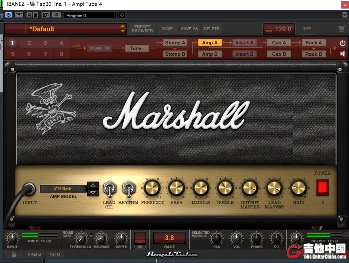This screenshot has height=263, width=349.
Task: Select next amp model with down arrow
Action: (93, 193)
